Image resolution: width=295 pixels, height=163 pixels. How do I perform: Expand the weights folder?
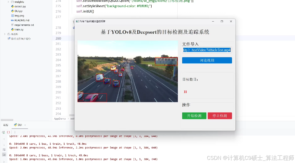(9, 2)
